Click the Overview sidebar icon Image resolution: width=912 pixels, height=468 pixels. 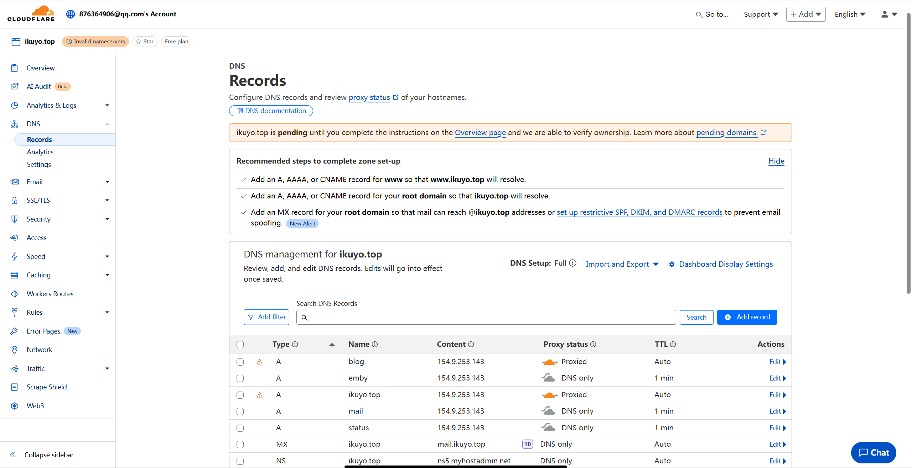(x=15, y=68)
